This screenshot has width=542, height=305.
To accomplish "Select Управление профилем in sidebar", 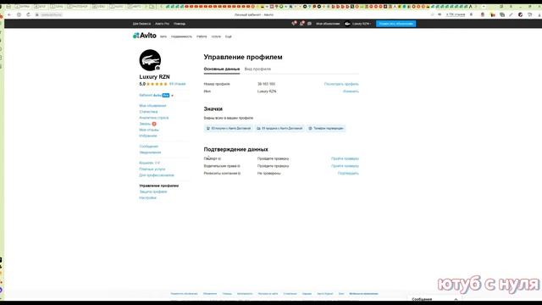I will [159, 186].
